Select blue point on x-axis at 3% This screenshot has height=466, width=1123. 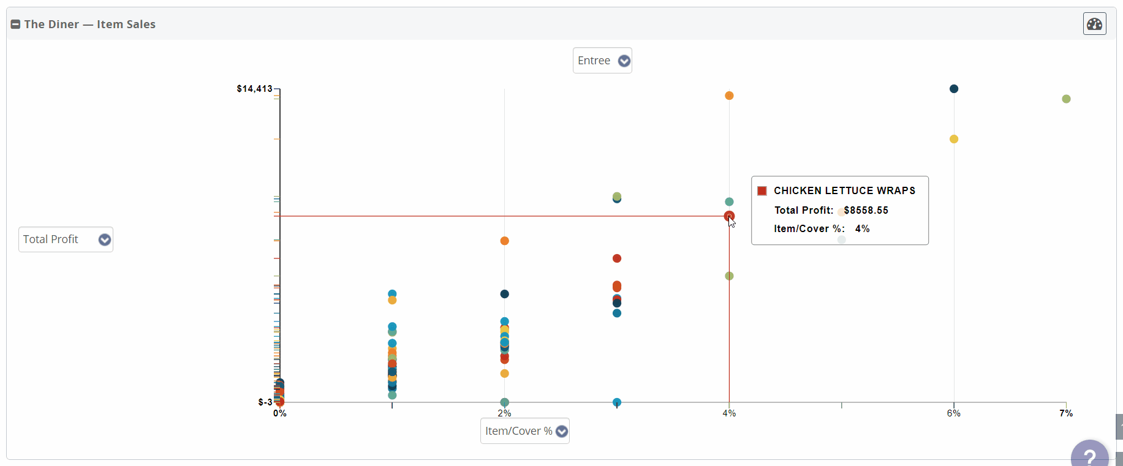click(617, 402)
